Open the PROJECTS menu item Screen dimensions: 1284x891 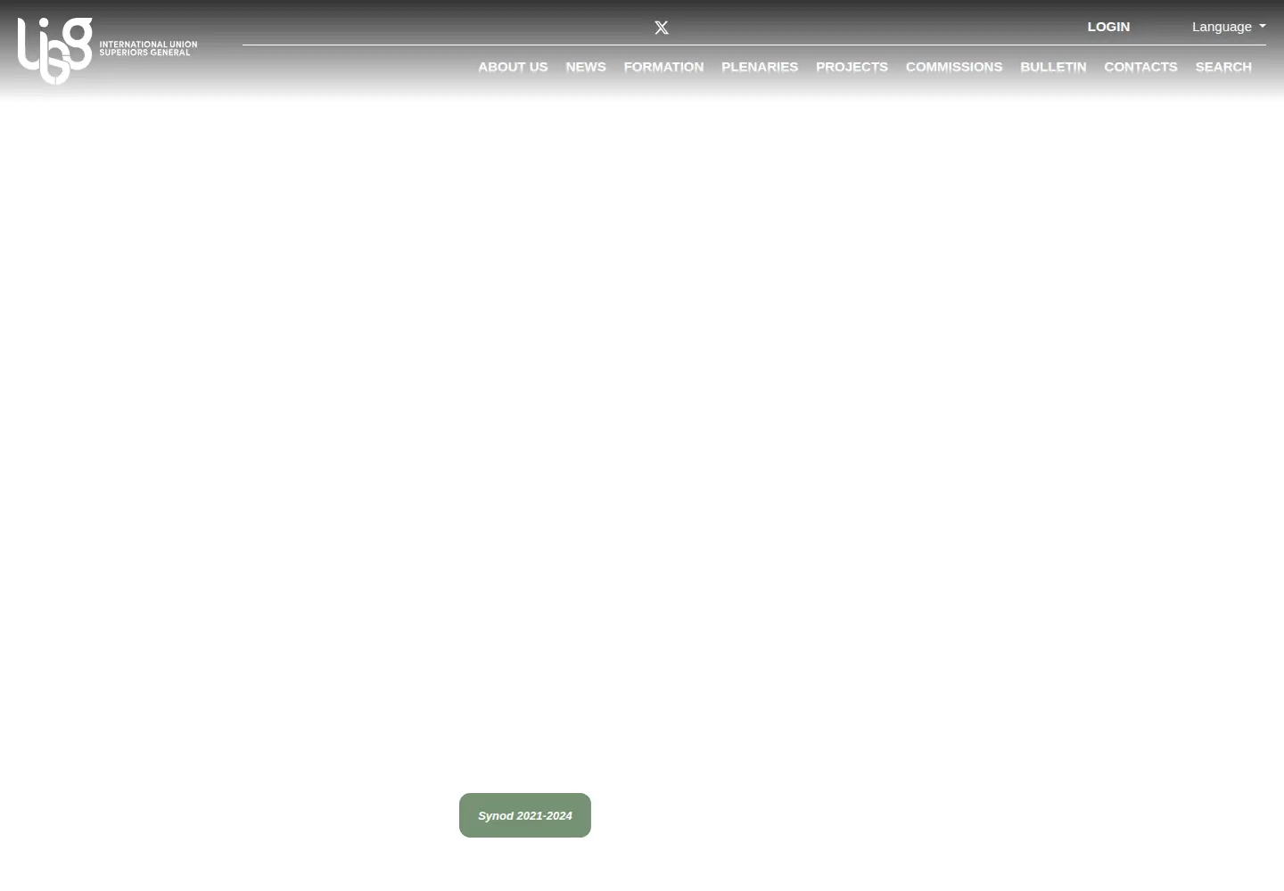coord(852,67)
